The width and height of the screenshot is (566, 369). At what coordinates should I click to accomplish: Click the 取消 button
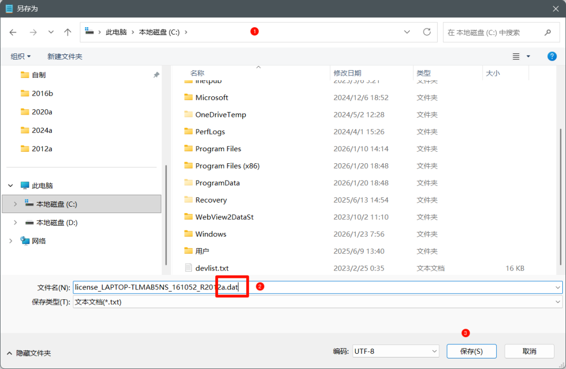529,351
